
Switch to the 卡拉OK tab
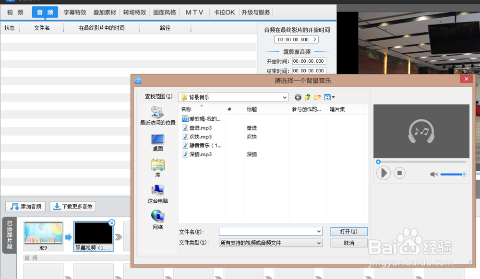(x=224, y=12)
